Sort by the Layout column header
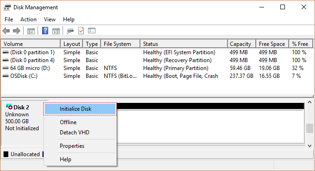 (x=72, y=44)
